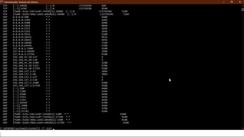Click PID 8540 in the listing
The width and height of the screenshot is (244, 137).
(x=104, y=8)
